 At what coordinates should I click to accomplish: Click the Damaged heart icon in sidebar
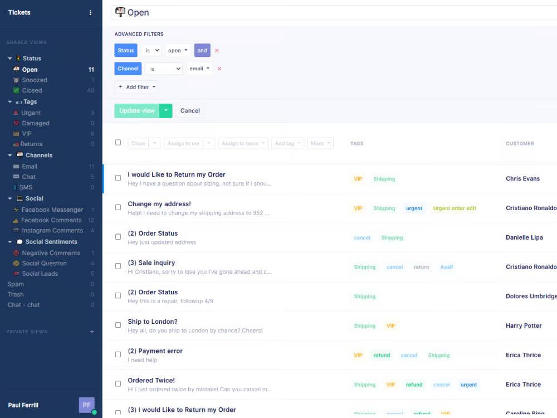(16, 123)
